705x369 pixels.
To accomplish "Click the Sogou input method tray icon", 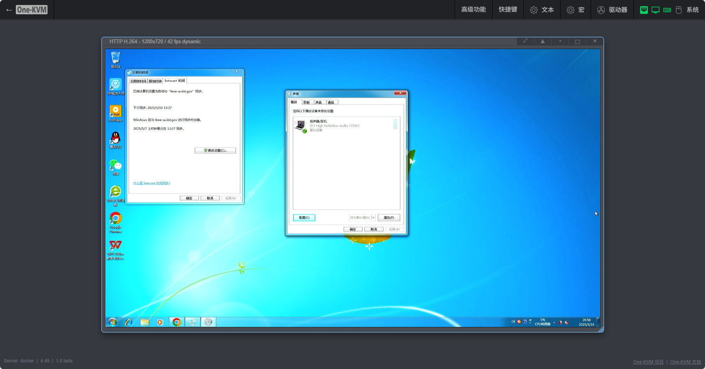I will 519,322.
